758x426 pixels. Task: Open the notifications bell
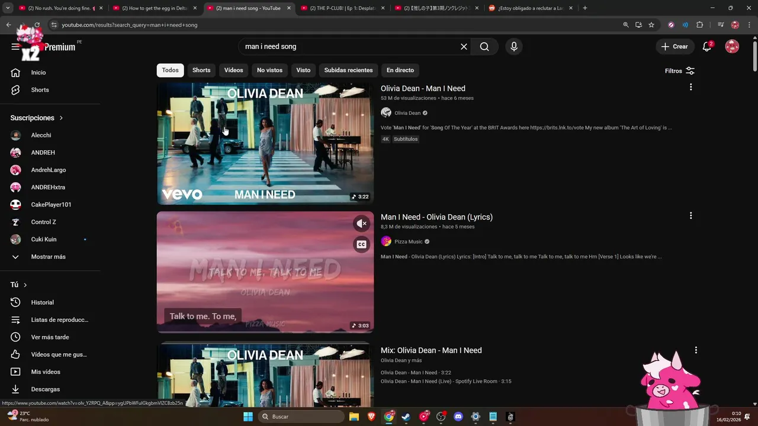coord(706,47)
